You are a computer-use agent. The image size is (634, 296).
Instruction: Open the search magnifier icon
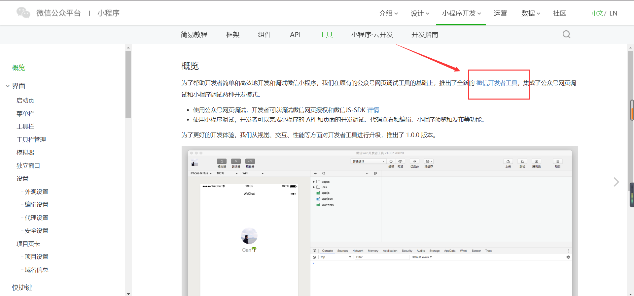click(566, 34)
